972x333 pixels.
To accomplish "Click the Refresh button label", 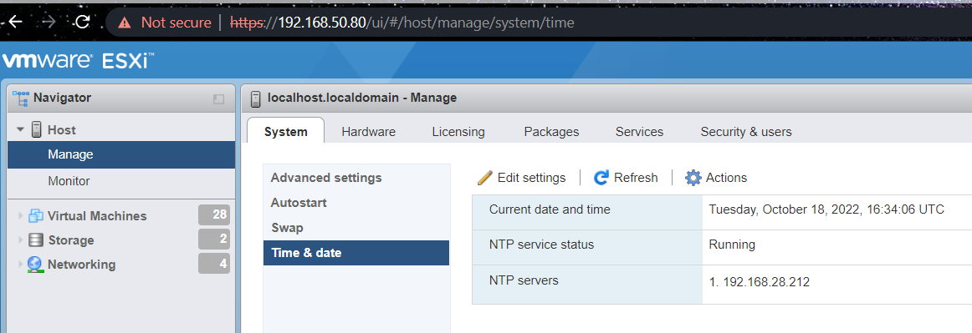I will point(636,178).
